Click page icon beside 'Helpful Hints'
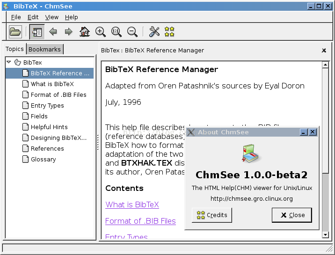Image resolution: width=335 pixels, height=255 pixels. coord(25,127)
